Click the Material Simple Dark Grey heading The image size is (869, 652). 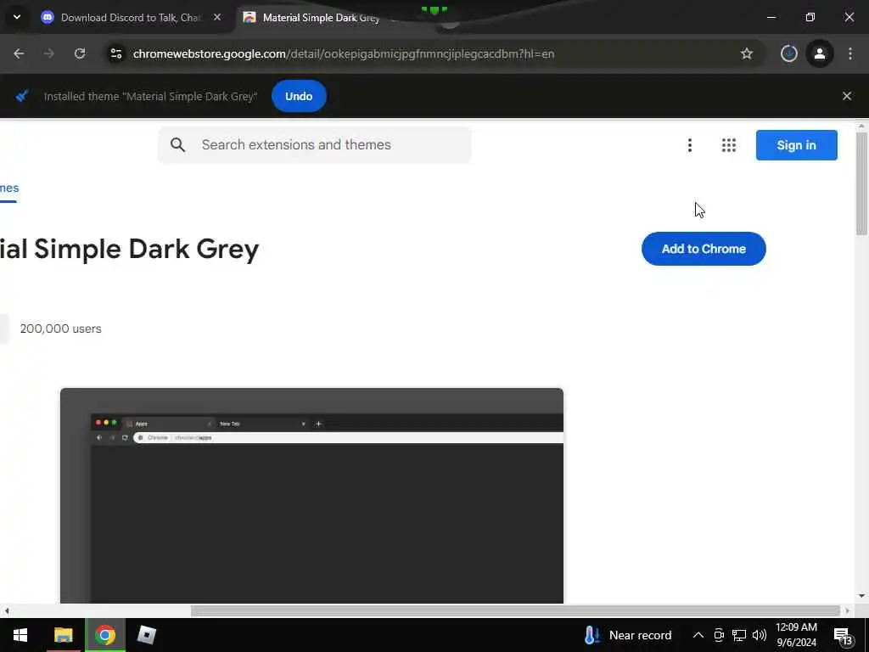click(x=130, y=249)
